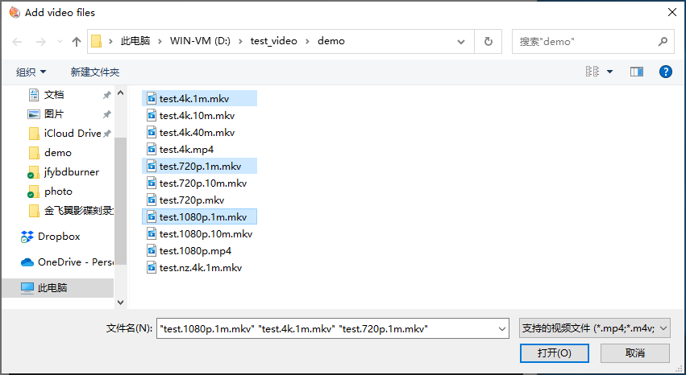Click test_video in the breadcrumb path
686x375 pixels.
pos(273,41)
